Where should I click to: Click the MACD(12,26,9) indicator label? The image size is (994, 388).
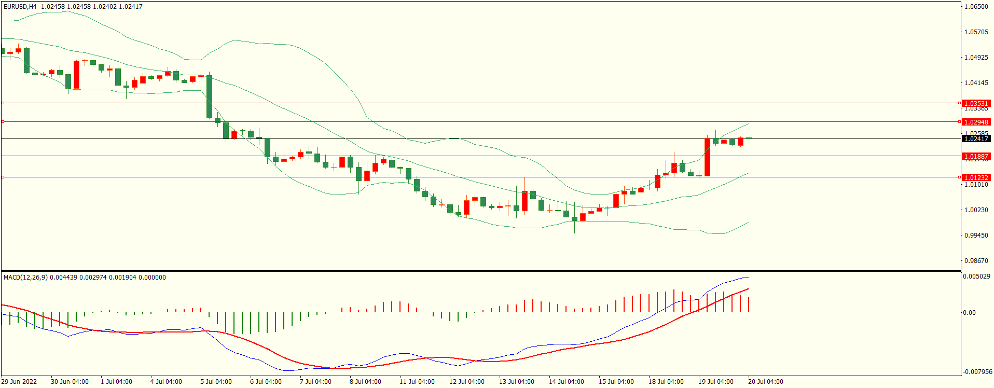click(x=25, y=278)
